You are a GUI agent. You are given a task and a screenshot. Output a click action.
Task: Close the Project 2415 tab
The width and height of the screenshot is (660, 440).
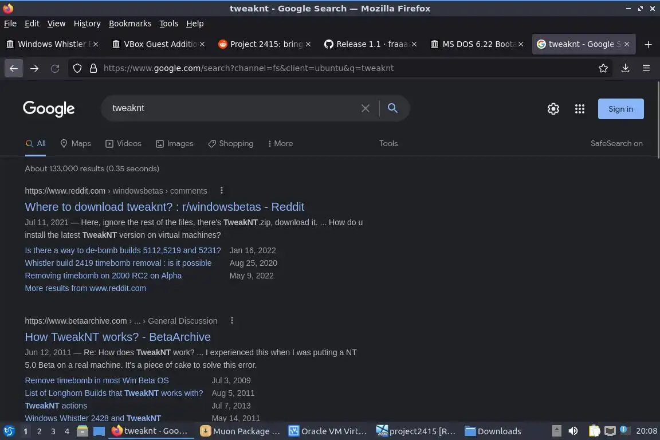click(308, 44)
